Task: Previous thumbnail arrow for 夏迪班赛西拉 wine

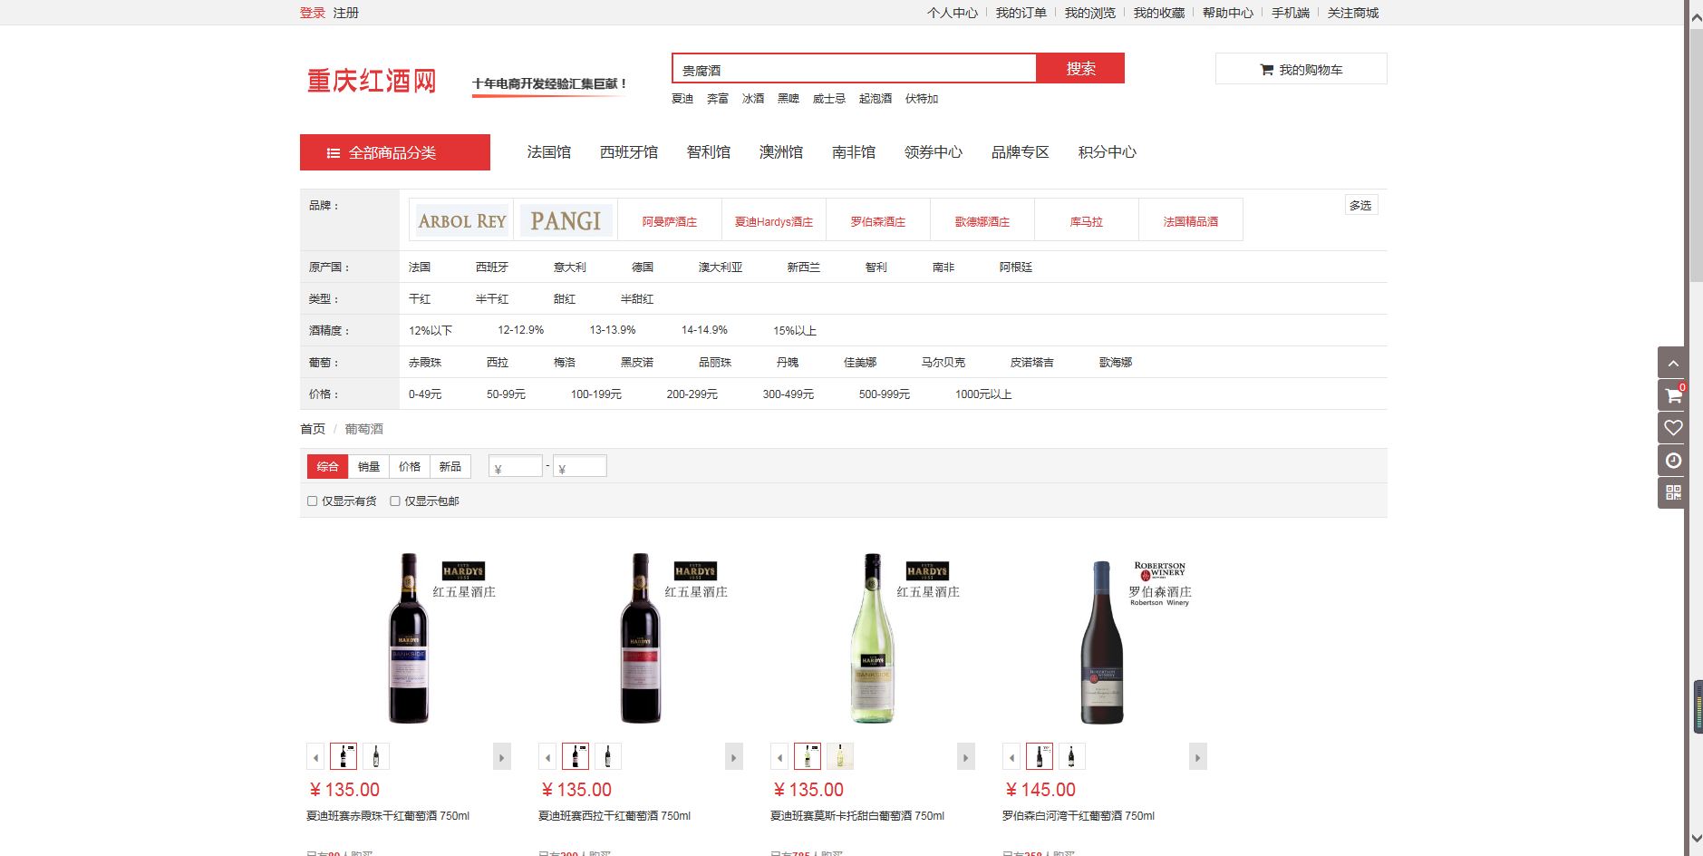Action: [547, 756]
